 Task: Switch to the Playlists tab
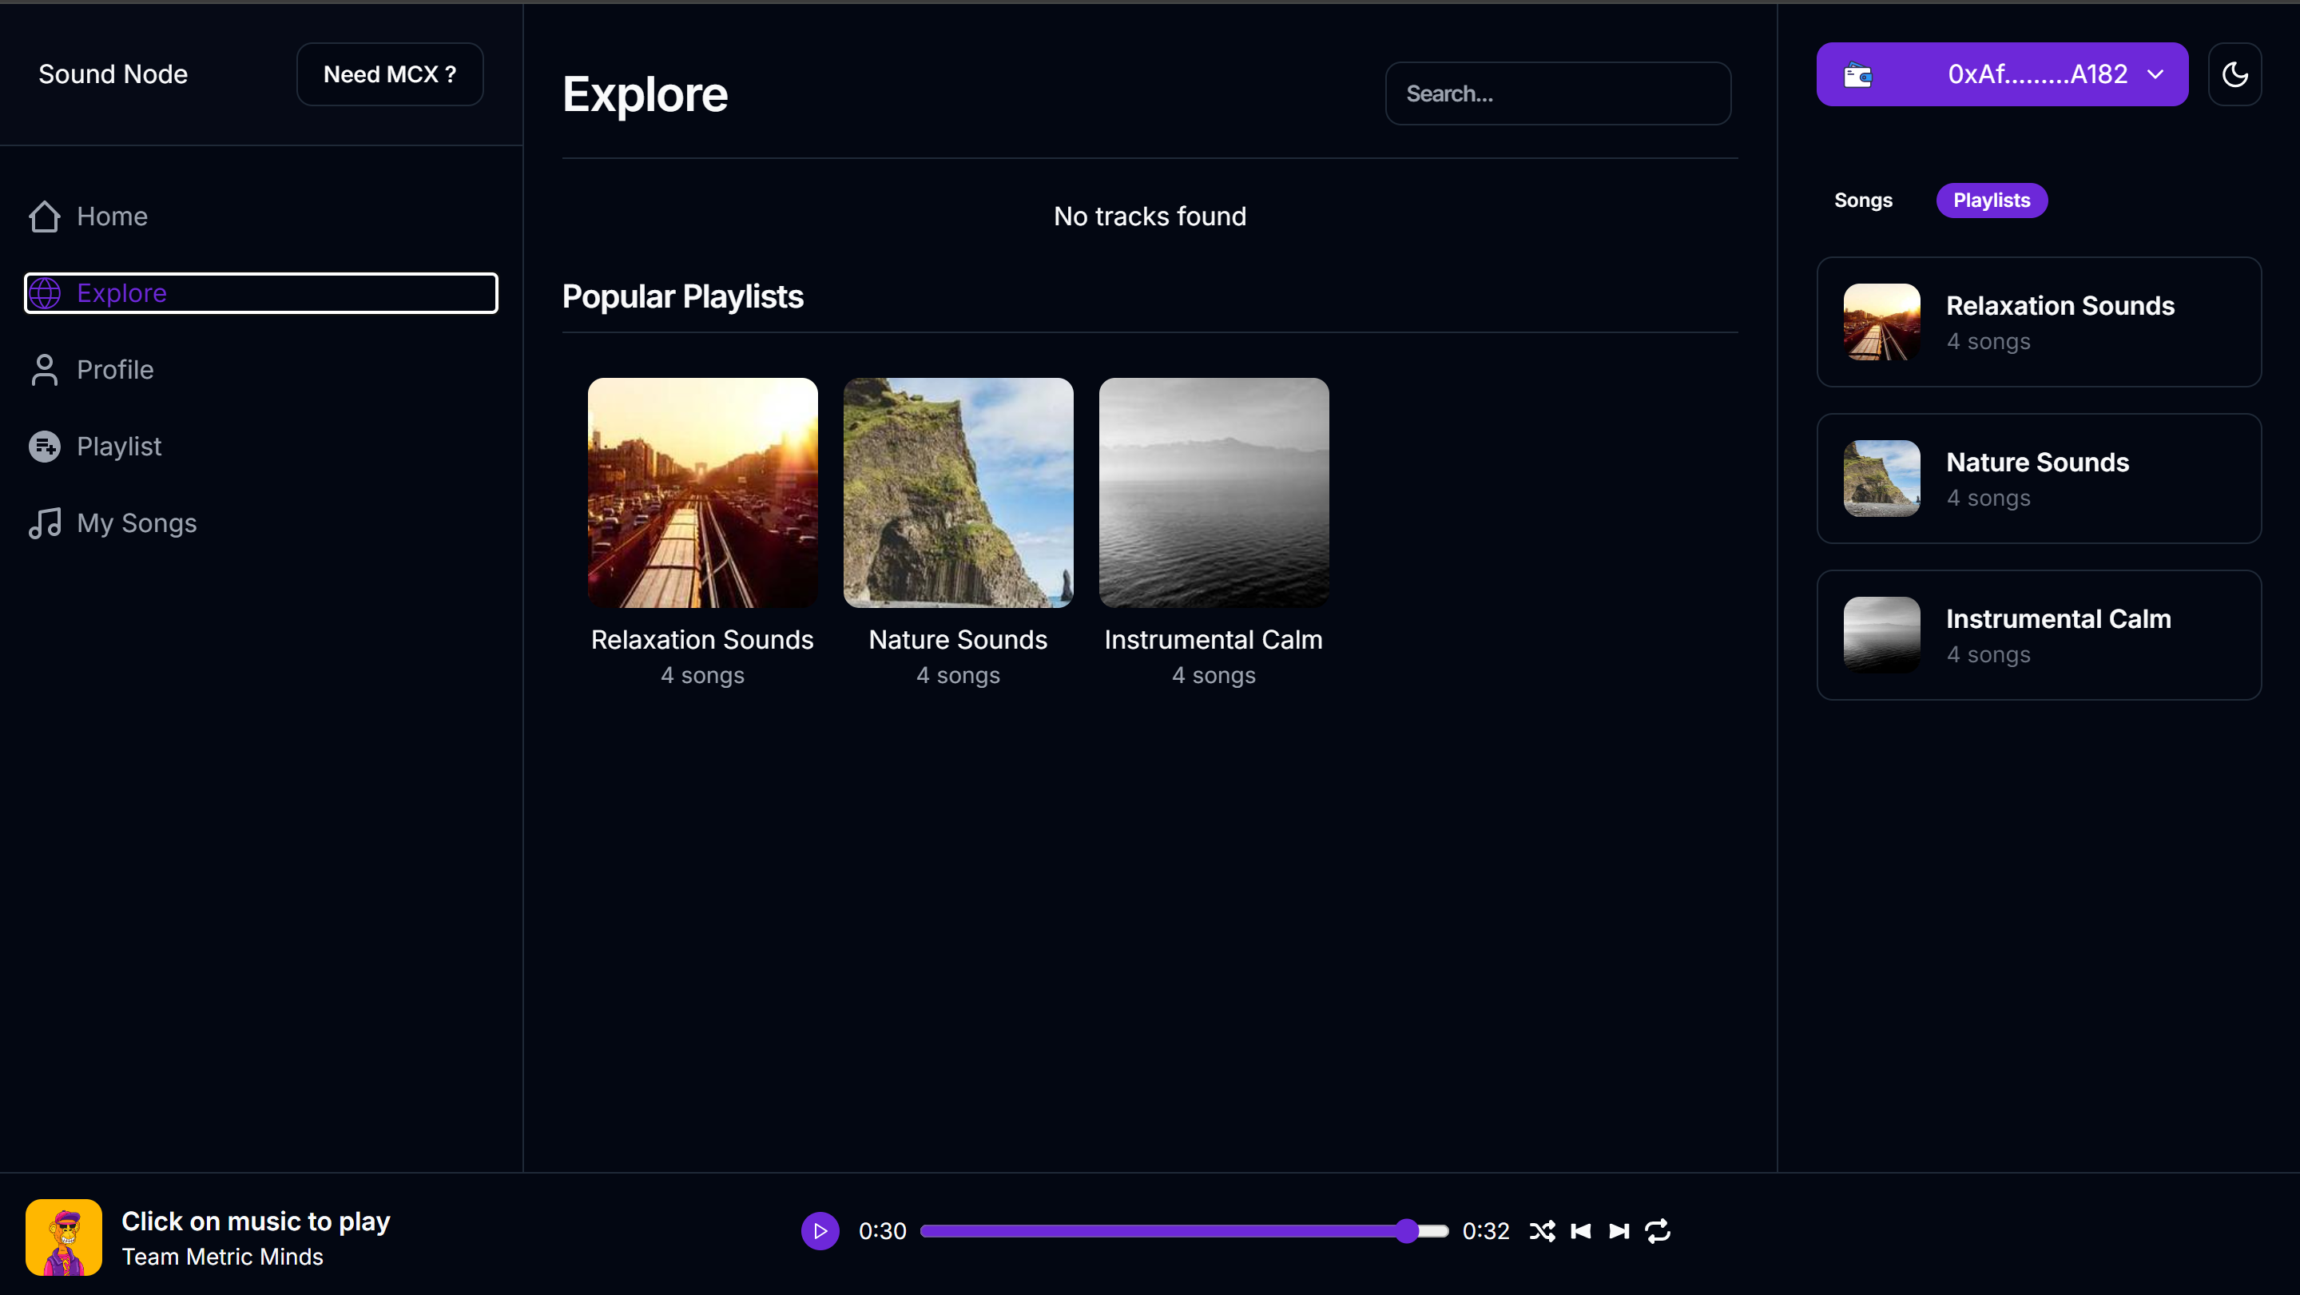point(1991,200)
